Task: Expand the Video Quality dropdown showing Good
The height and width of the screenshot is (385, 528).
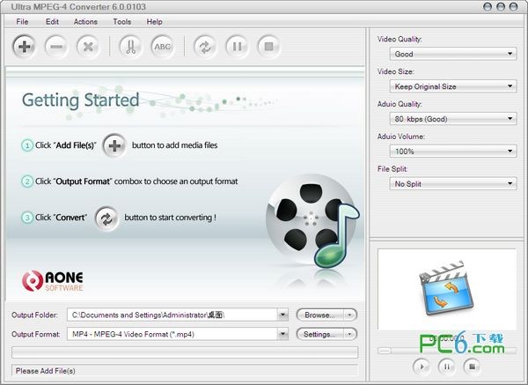Action: [x=453, y=54]
